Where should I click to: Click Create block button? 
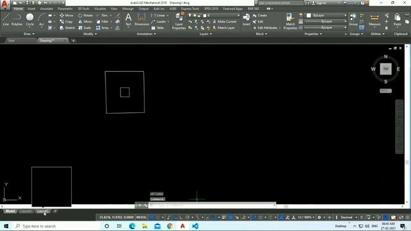click(259, 15)
